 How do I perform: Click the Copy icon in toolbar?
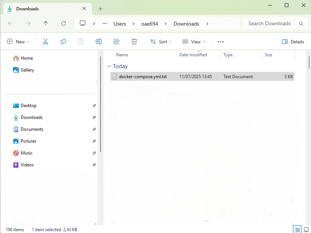(63, 42)
